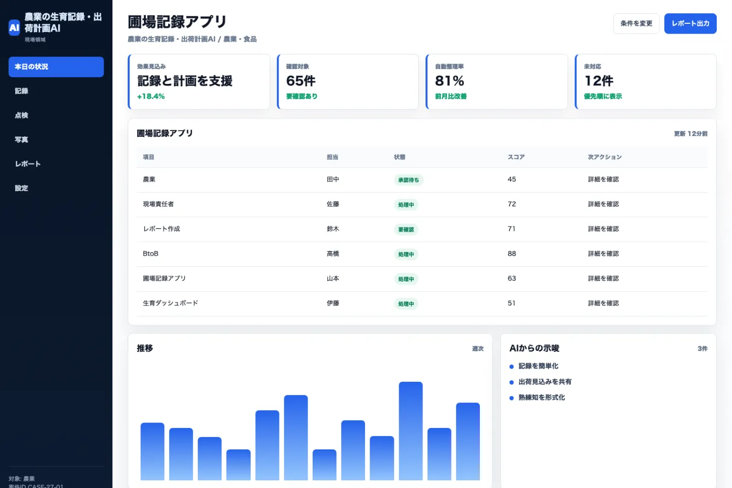Open 詳細を確認 for the 現場責任者 row
The width and height of the screenshot is (732, 488).
click(x=603, y=204)
